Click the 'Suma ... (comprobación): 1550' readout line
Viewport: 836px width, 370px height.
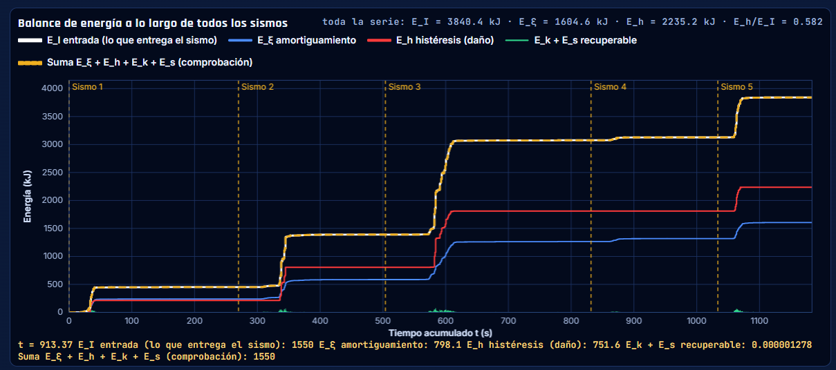tap(147, 357)
